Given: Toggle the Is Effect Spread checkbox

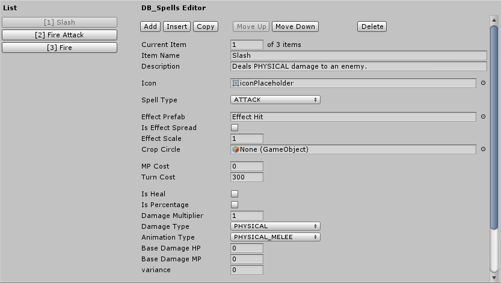Looking at the screenshot, I should coord(235,128).
